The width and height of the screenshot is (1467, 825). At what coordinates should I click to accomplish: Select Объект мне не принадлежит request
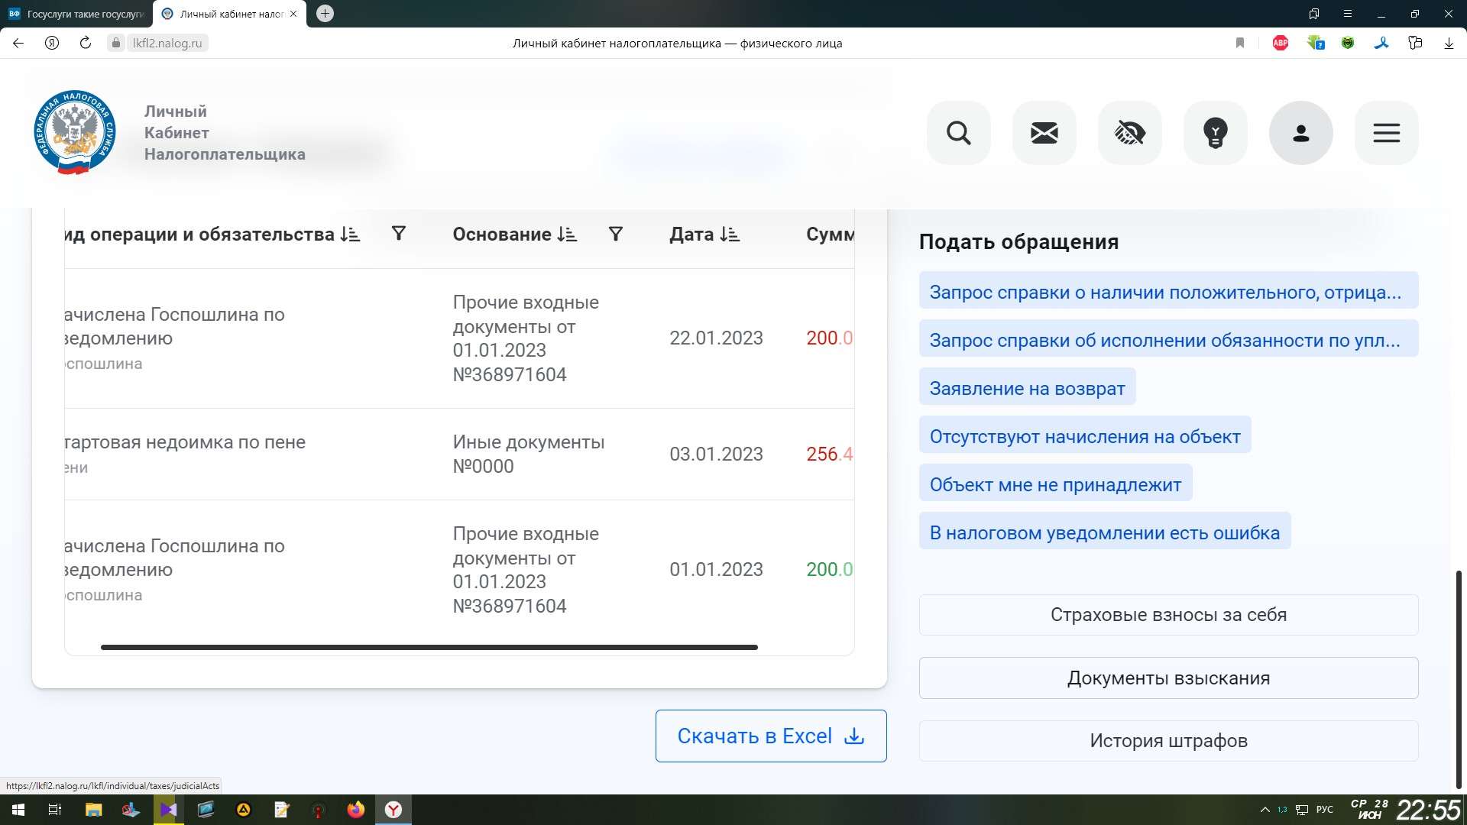[x=1054, y=484]
